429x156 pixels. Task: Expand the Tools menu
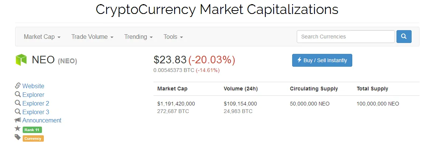point(173,37)
